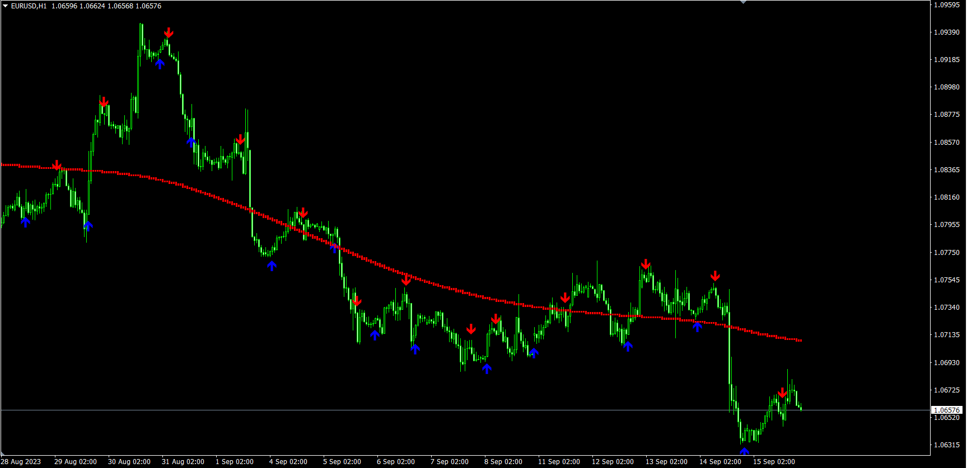This screenshot has width=967, height=468.
Task: Select the last red sell arrow on 15 Sep
Action: pyautogui.click(x=782, y=393)
